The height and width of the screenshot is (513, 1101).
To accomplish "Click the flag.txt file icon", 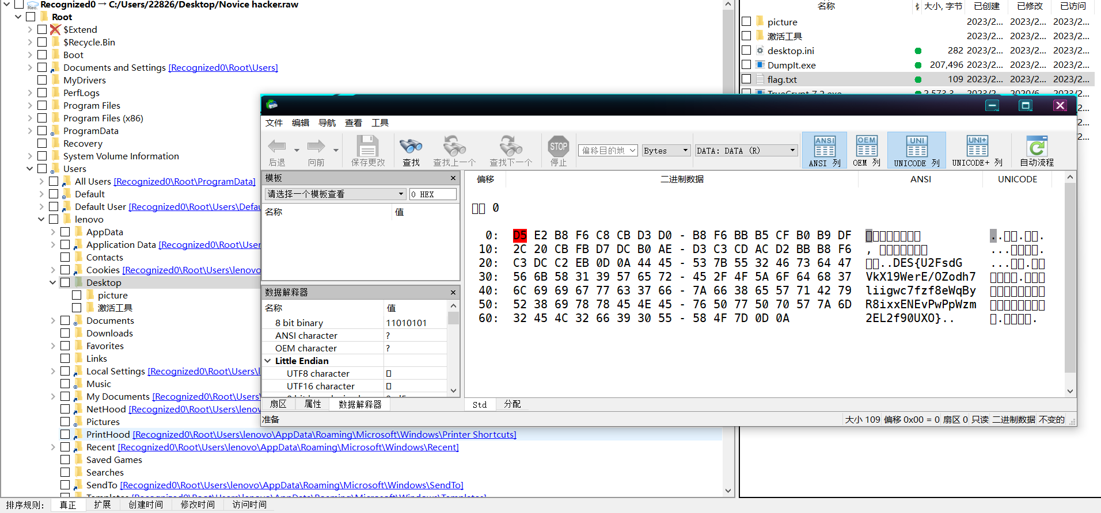I will tap(760, 79).
